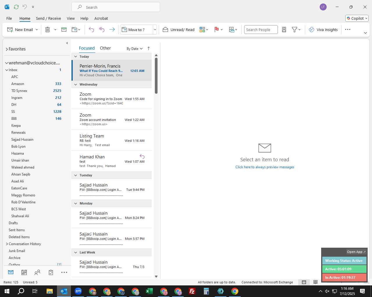Viewport: 372px width, 297px height.
Task: Click the Reply All double-arrow icon
Action: coord(102,30)
